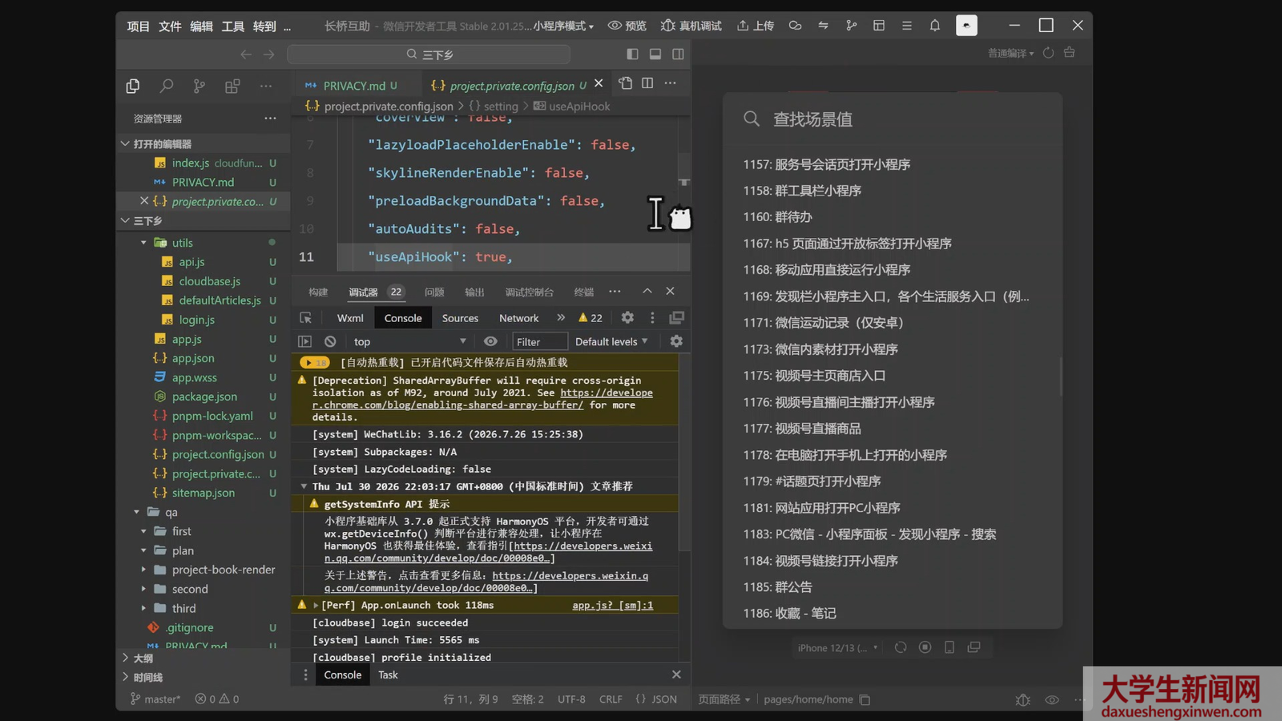Clear the console with the block icon
Screen dimensions: 1282x721
tap(330, 341)
